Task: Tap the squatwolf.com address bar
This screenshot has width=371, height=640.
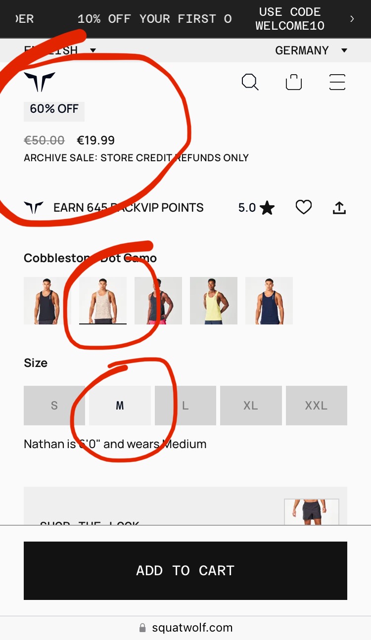Action: (x=185, y=628)
